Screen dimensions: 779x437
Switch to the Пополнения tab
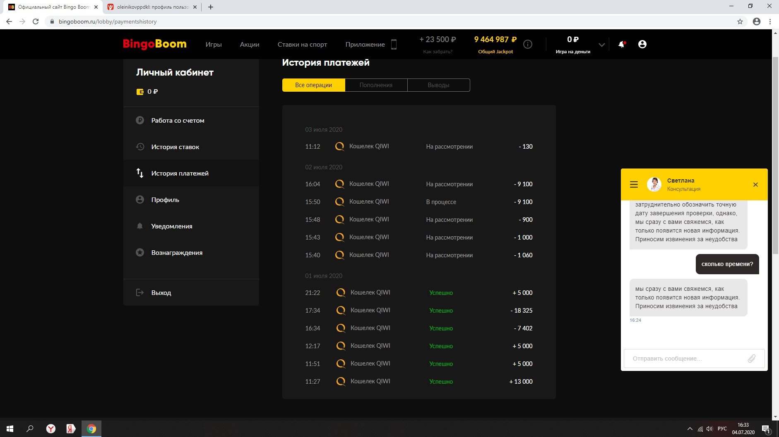pos(376,85)
